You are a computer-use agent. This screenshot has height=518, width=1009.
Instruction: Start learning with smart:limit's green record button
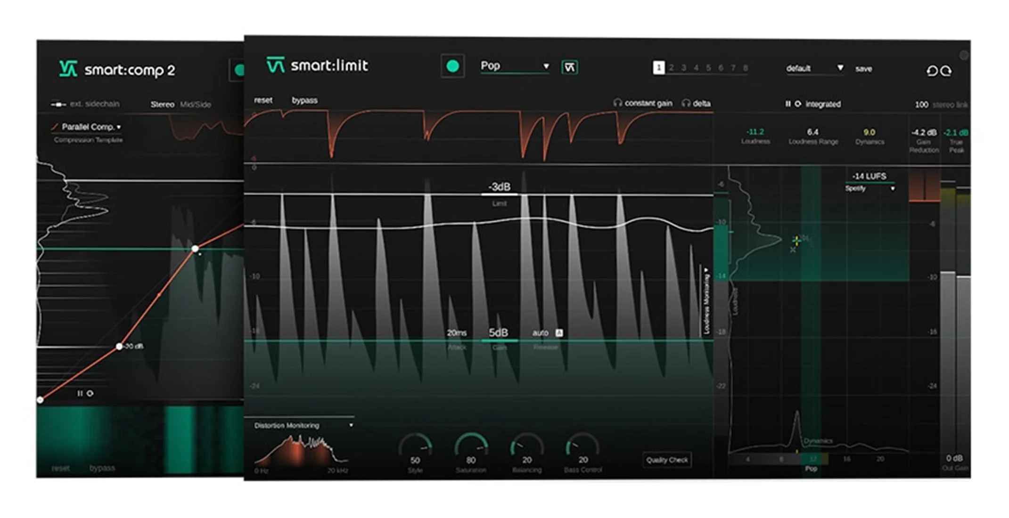pyautogui.click(x=452, y=66)
